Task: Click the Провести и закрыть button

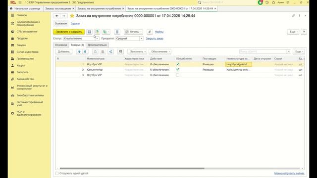Action: (69, 32)
